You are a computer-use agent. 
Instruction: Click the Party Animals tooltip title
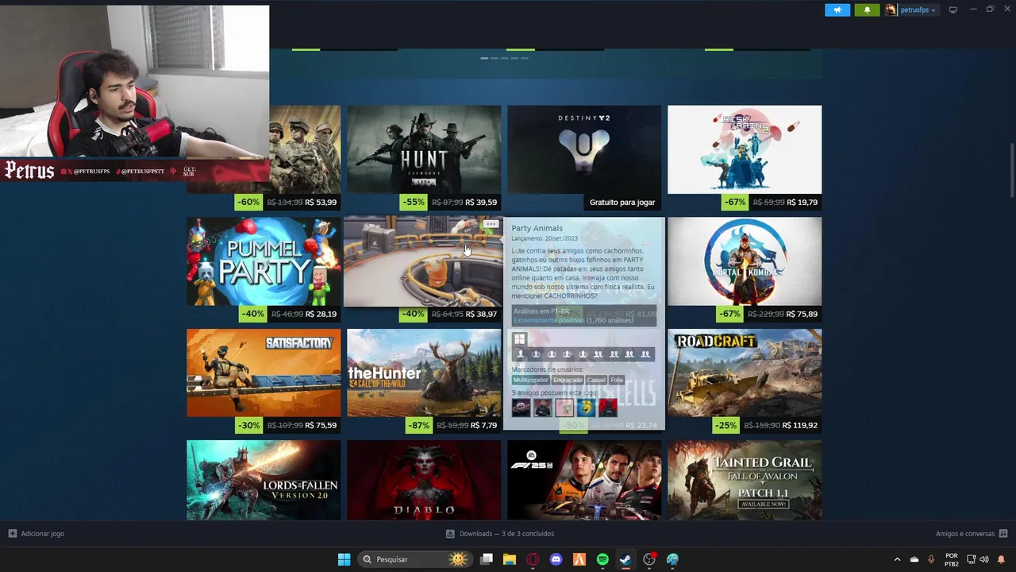pyautogui.click(x=537, y=228)
